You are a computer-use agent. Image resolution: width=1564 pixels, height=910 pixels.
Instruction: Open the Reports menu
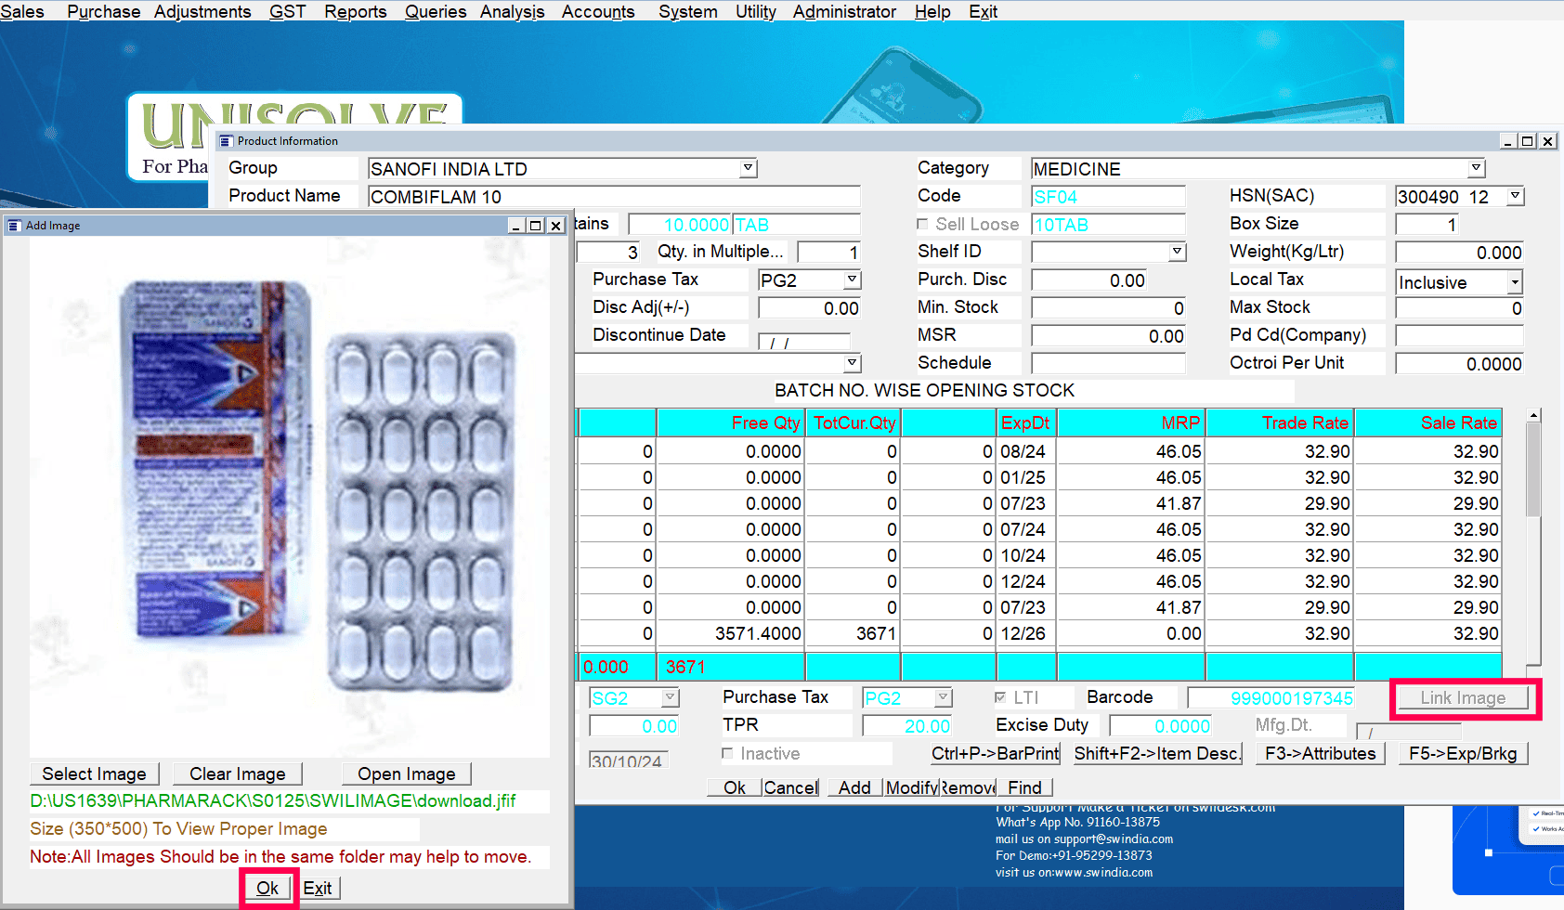355,11
